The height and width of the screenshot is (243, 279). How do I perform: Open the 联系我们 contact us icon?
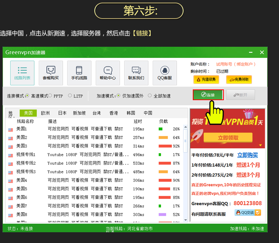tap(136, 73)
